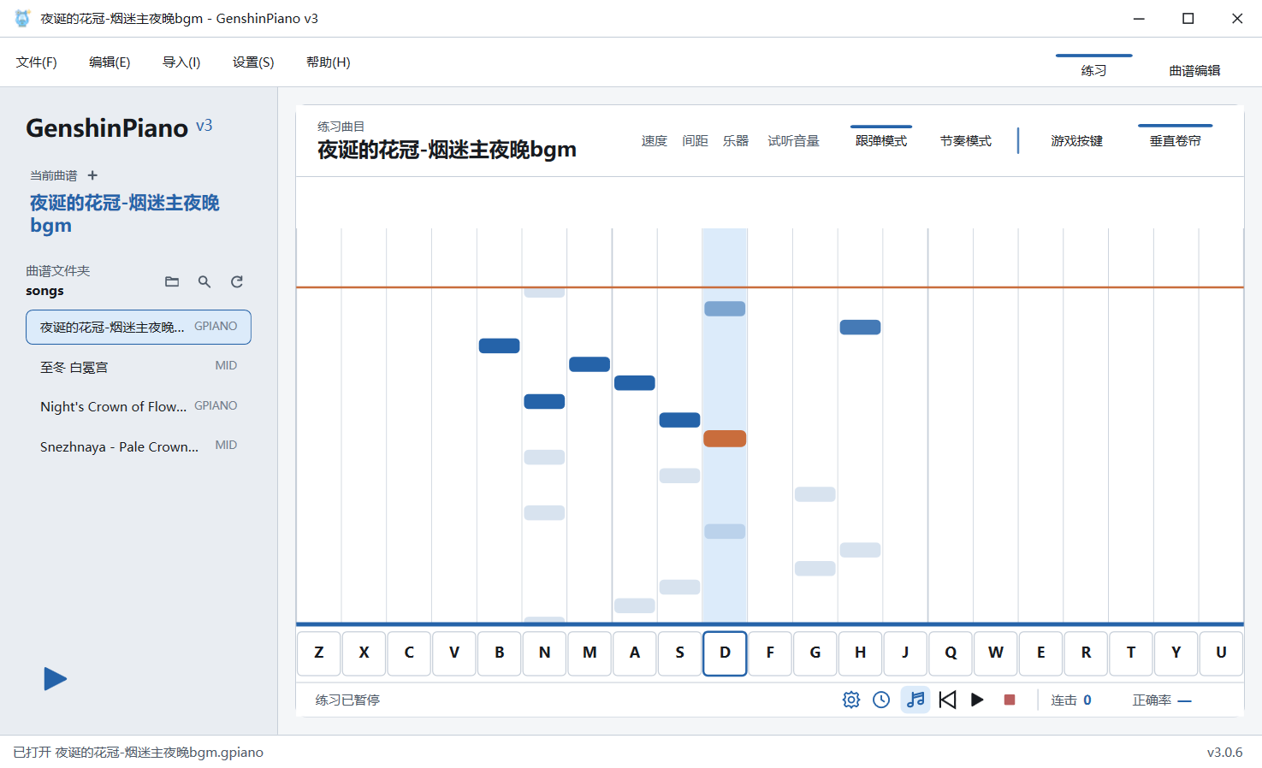Select 跟弹模式 follow-play mode
This screenshot has height=768, width=1262.
[x=881, y=141]
